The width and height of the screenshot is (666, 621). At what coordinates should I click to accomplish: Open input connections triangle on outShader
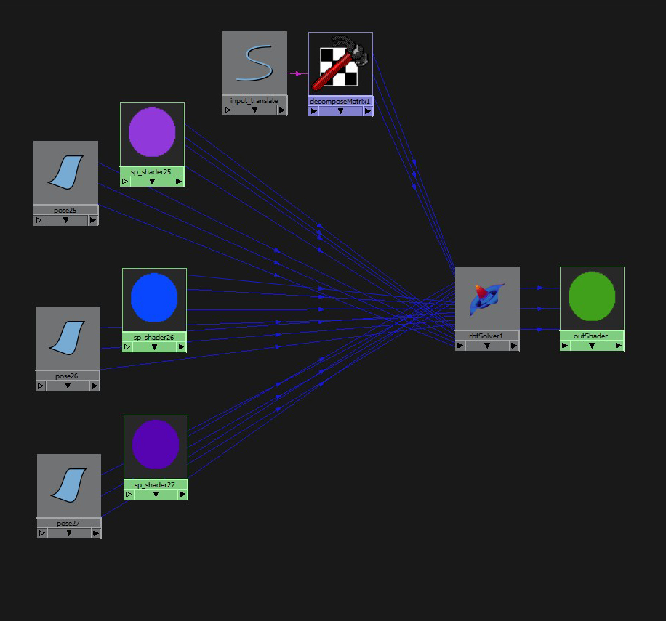(x=565, y=346)
